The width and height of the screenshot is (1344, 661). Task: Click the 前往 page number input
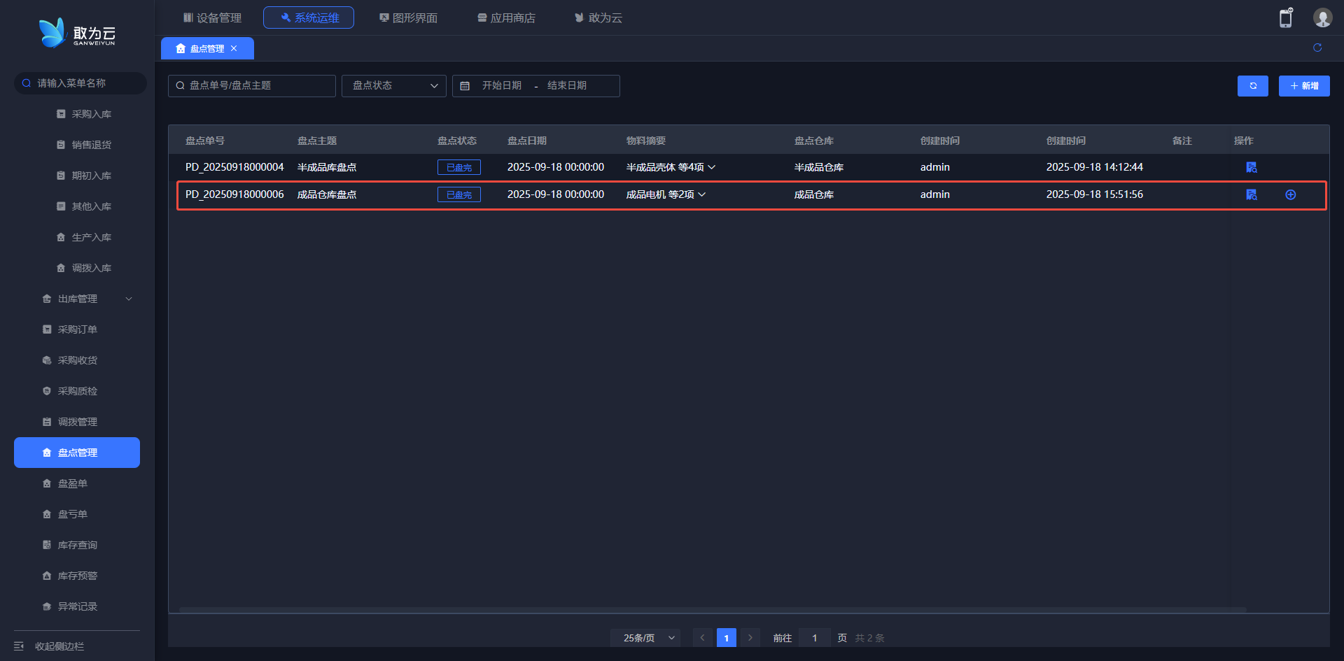click(x=815, y=638)
